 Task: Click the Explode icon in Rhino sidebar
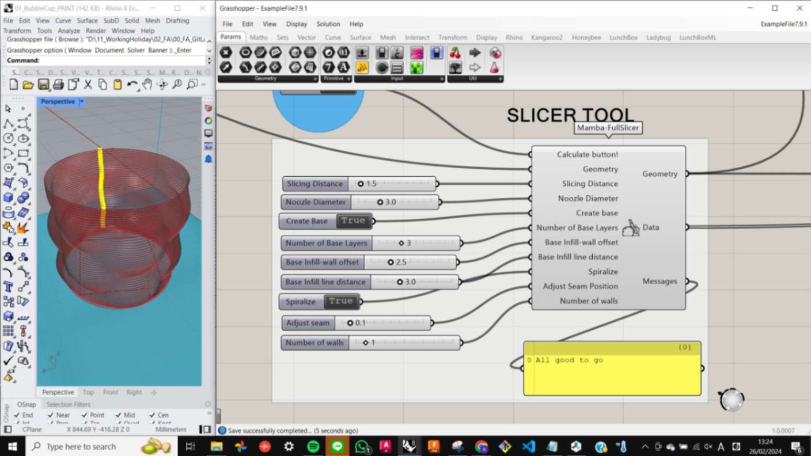(x=23, y=227)
